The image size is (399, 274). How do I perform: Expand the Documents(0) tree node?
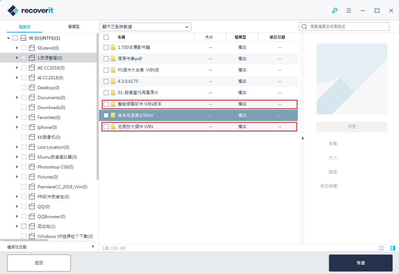pyautogui.click(x=17, y=98)
